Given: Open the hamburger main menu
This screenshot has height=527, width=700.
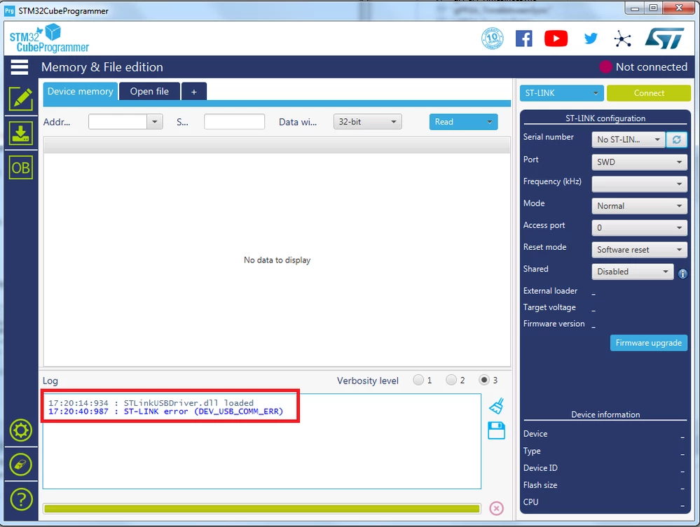Looking at the screenshot, I should point(19,67).
